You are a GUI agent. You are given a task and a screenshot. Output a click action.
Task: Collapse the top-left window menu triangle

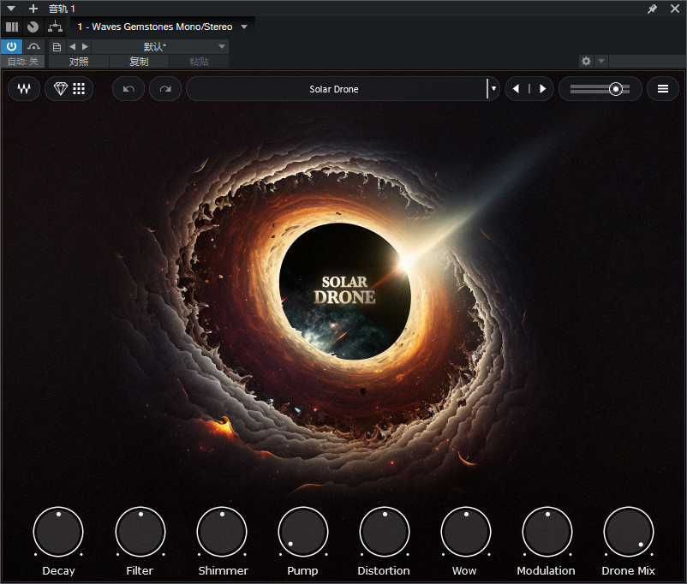coord(11,9)
